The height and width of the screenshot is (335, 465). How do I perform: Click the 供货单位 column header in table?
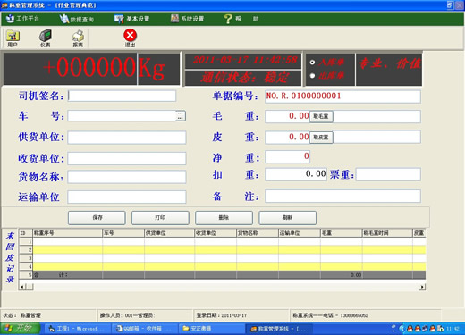(169, 233)
